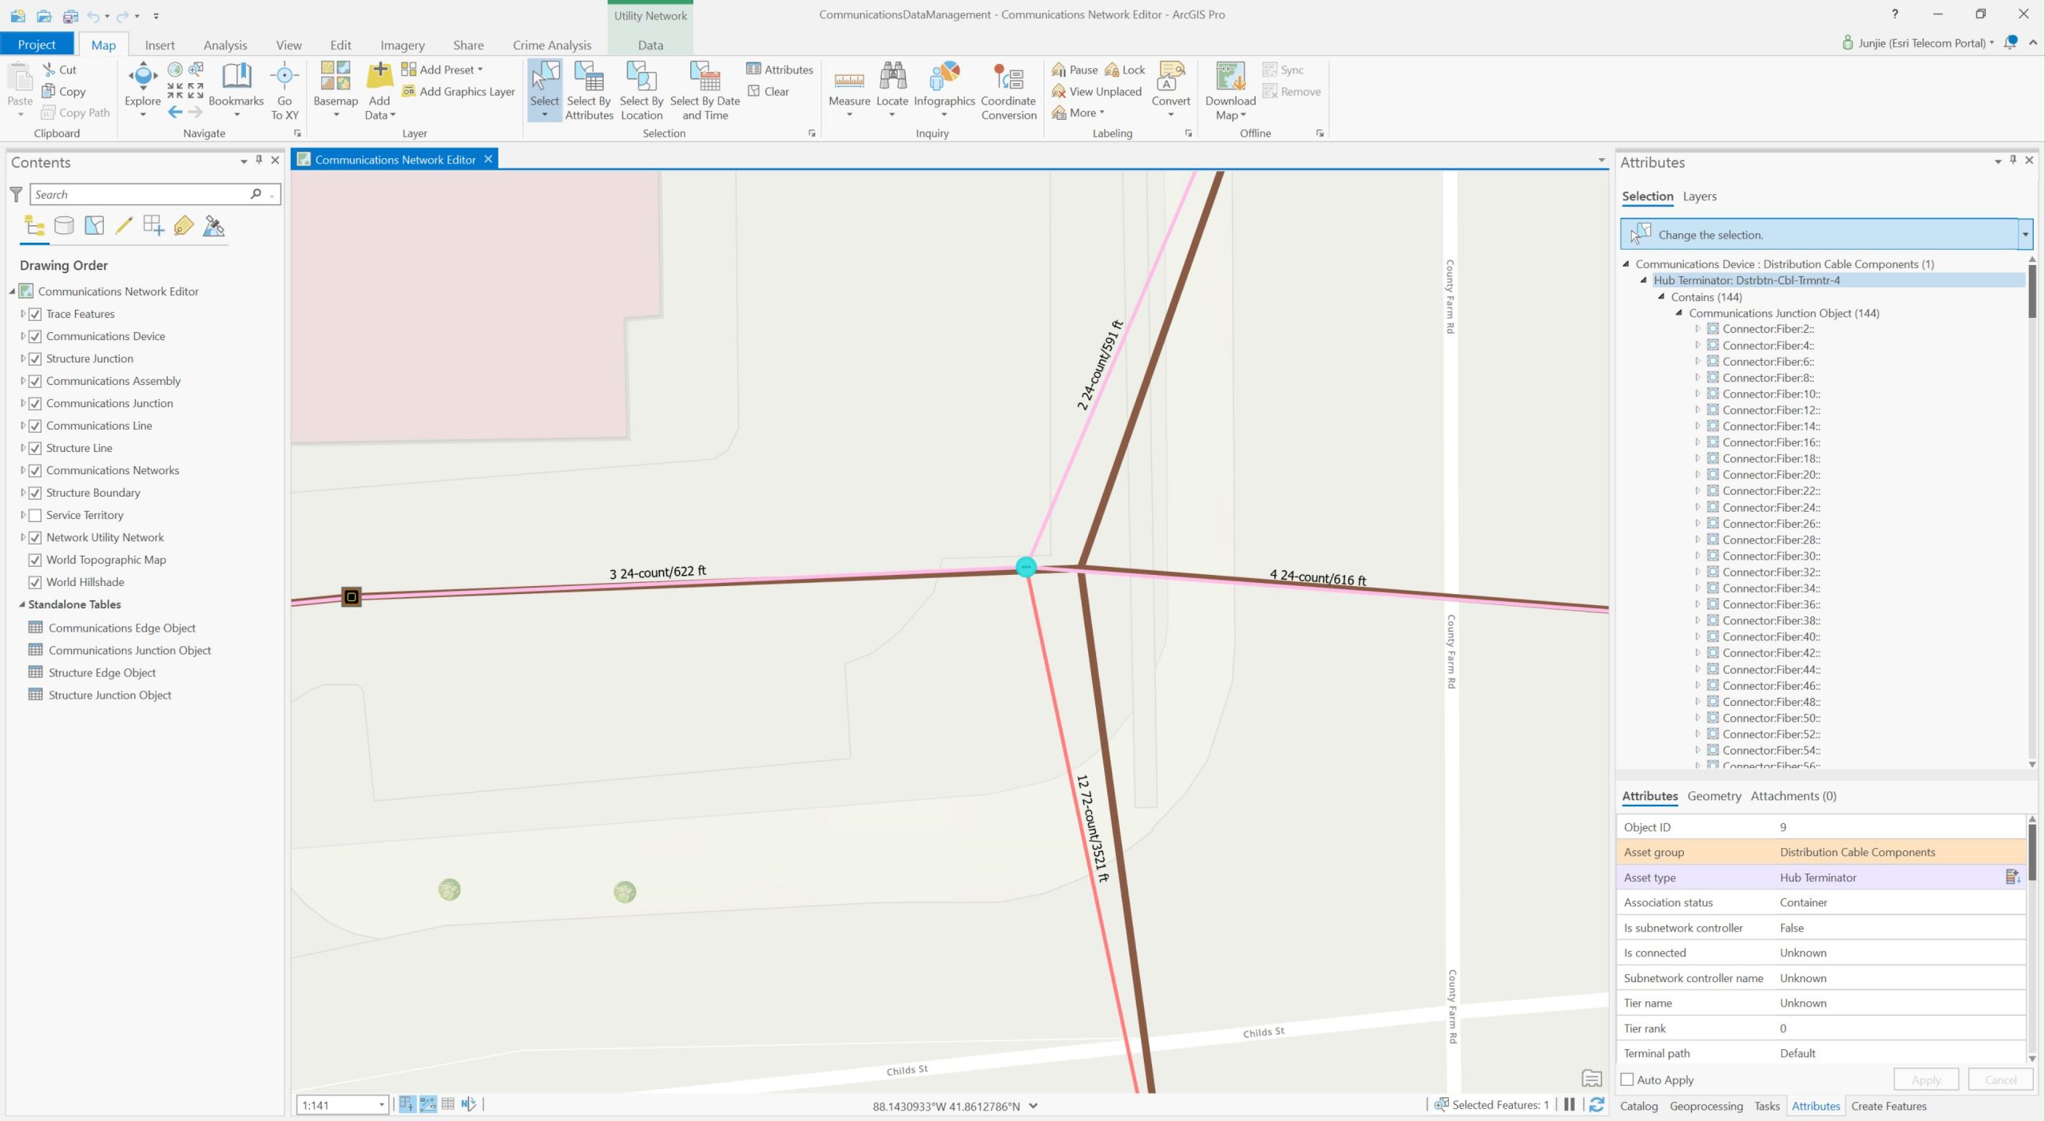Click the Add Data button
Viewport: 2045px width, 1121px height.
(379, 90)
